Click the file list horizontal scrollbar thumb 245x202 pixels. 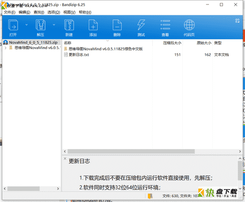point(131,152)
